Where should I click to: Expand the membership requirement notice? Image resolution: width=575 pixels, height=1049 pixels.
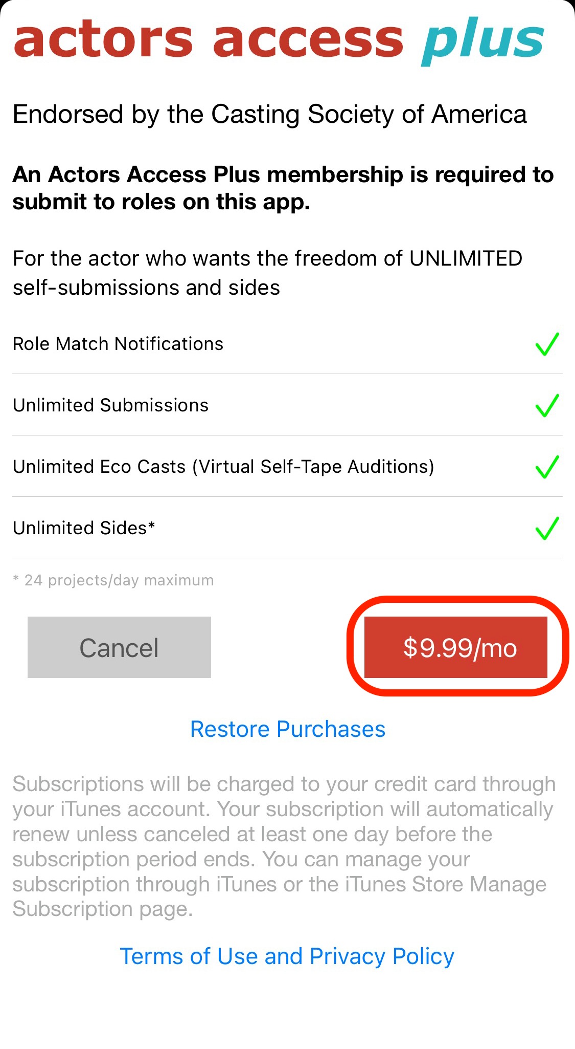point(283,188)
